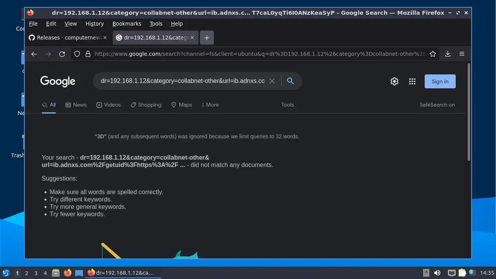Open the shield tracking protection icon
496x279 pixels.
point(77,54)
